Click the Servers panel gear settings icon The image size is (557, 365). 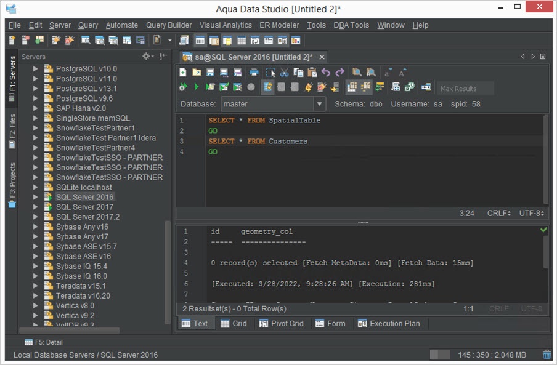(x=147, y=56)
